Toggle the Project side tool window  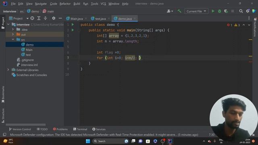3,23
